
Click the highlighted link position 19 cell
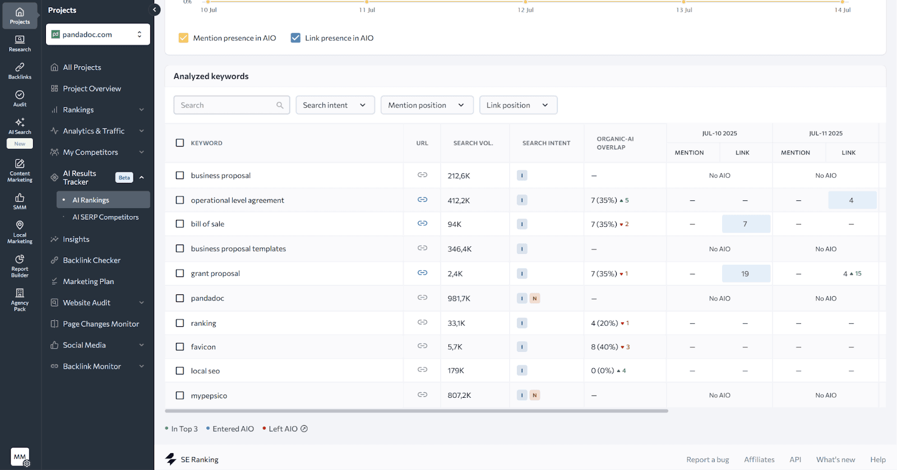pos(746,274)
